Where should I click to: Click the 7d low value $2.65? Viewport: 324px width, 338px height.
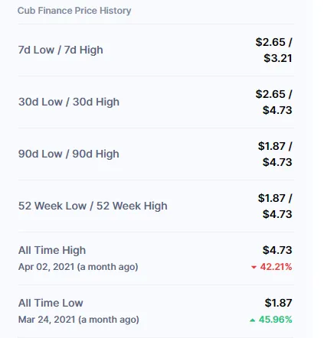[270, 42]
